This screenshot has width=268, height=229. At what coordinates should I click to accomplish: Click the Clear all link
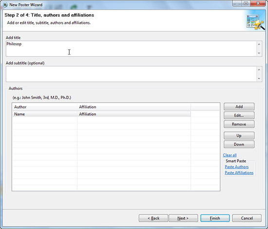tap(230, 155)
